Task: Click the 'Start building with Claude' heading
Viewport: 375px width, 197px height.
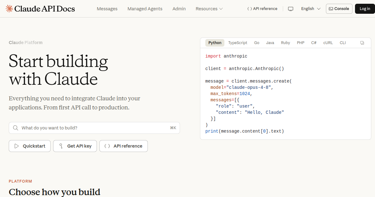Action: (58, 70)
